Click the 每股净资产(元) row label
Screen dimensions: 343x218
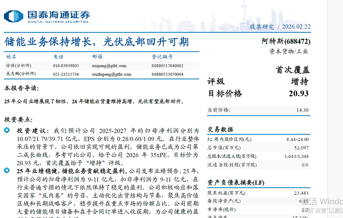coord(224,201)
